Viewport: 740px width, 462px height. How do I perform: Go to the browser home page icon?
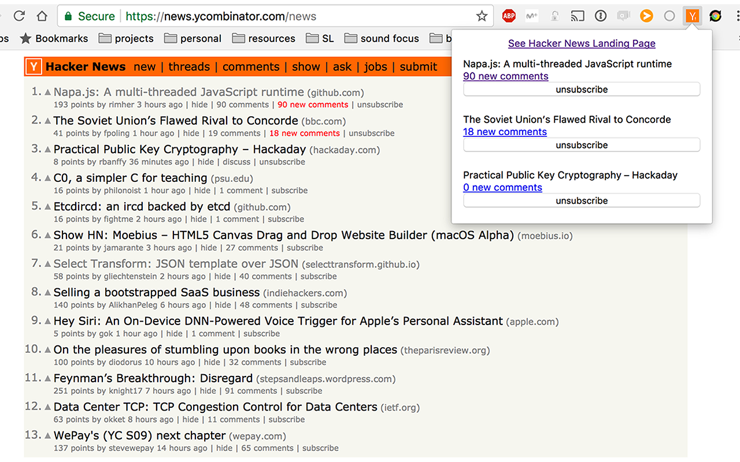42,16
